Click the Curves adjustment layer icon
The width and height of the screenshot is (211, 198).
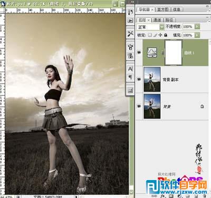pos(152,53)
